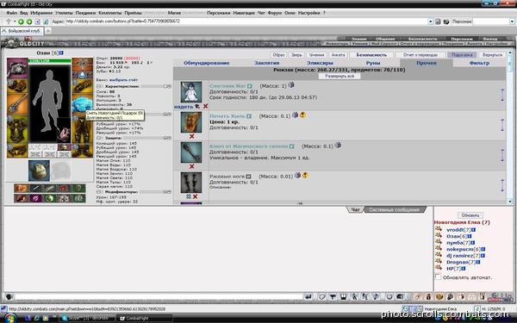Click the blue crystal equipment slot icon
This screenshot has width=517, height=323.
click(82, 102)
